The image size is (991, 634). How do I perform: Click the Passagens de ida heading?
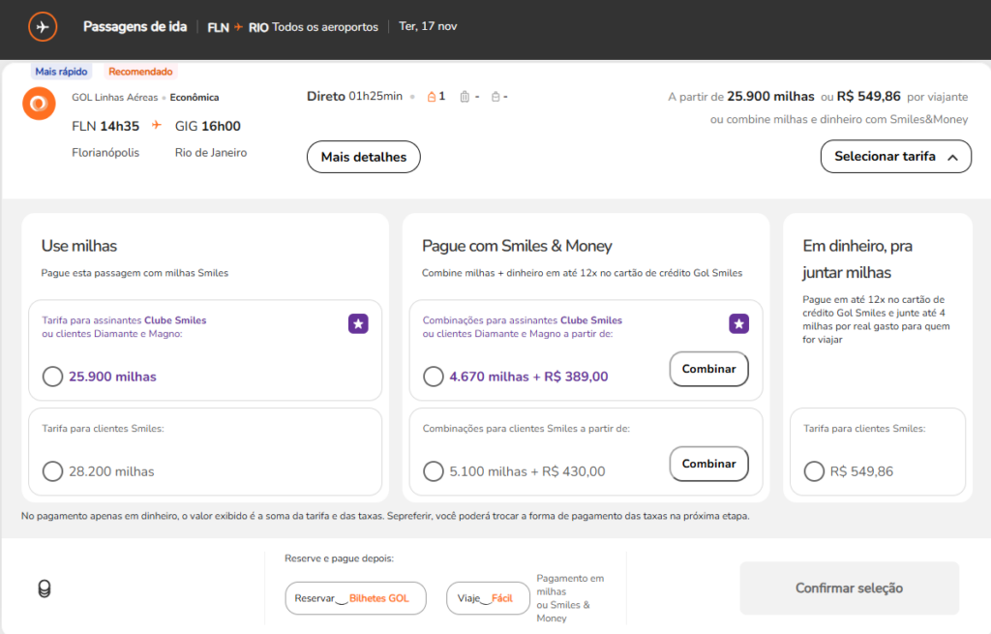[x=135, y=26]
